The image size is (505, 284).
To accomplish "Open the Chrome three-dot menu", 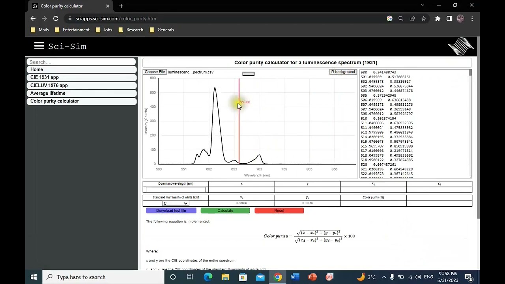I will click(x=472, y=19).
